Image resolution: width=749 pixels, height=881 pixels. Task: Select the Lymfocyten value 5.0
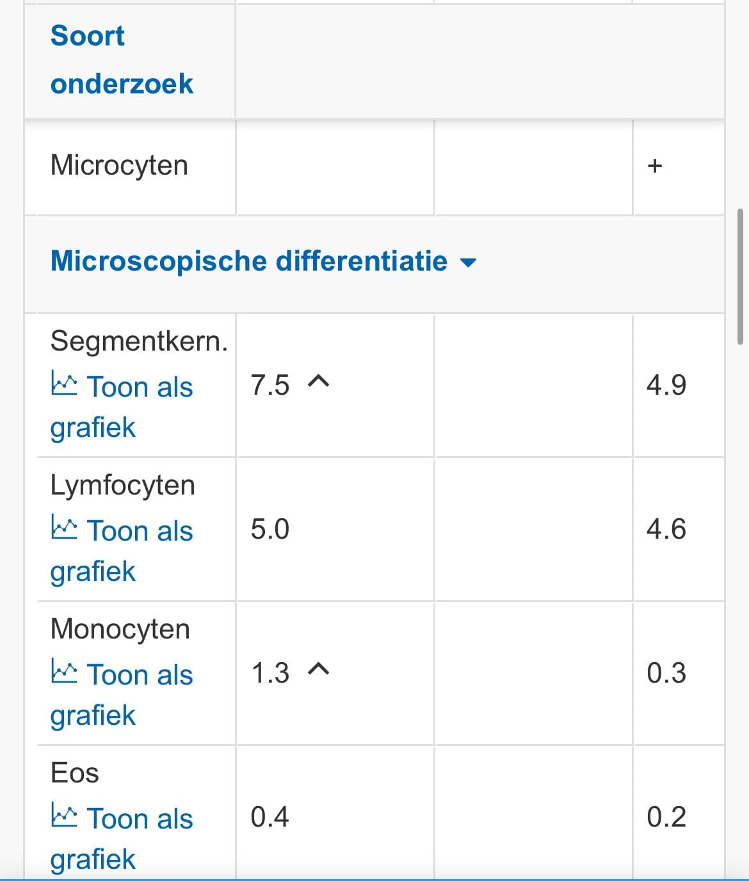coord(270,530)
